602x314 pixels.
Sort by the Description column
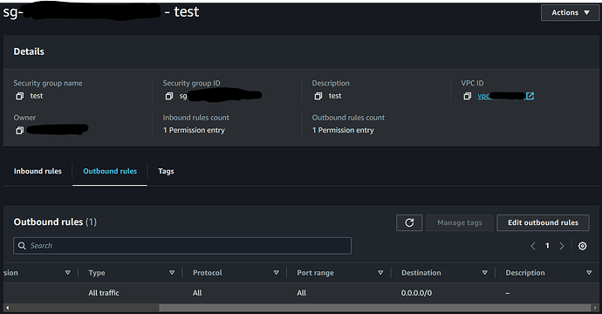click(589, 272)
